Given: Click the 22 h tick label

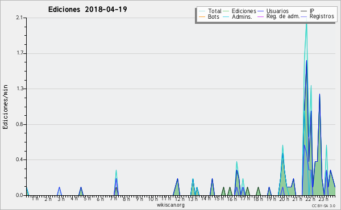Looking at the screenshot, I should (310, 199).
